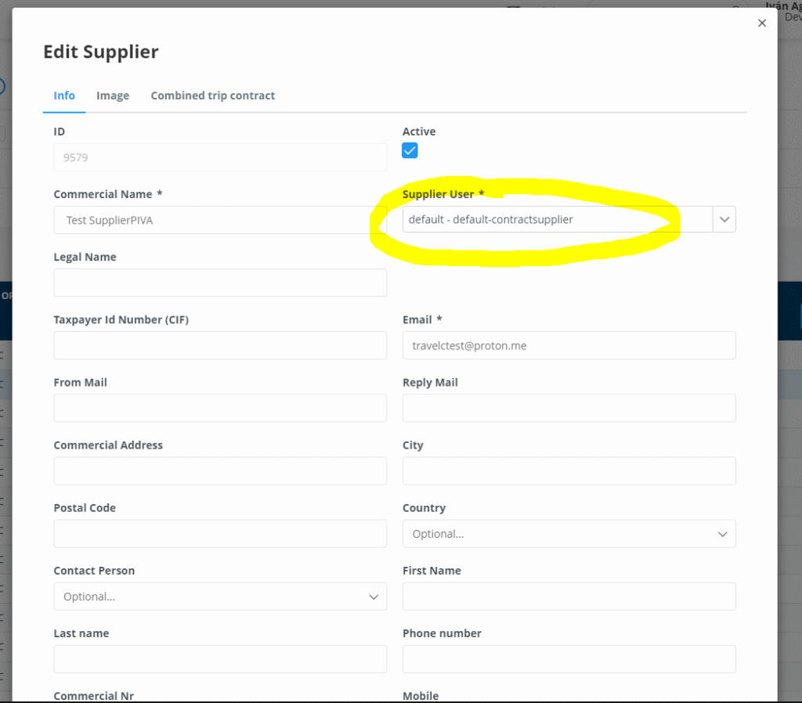Viewport: 802px width, 703px height.
Task: Expand the Supplier User dropdown arrow
Action: tap(724, 220)
